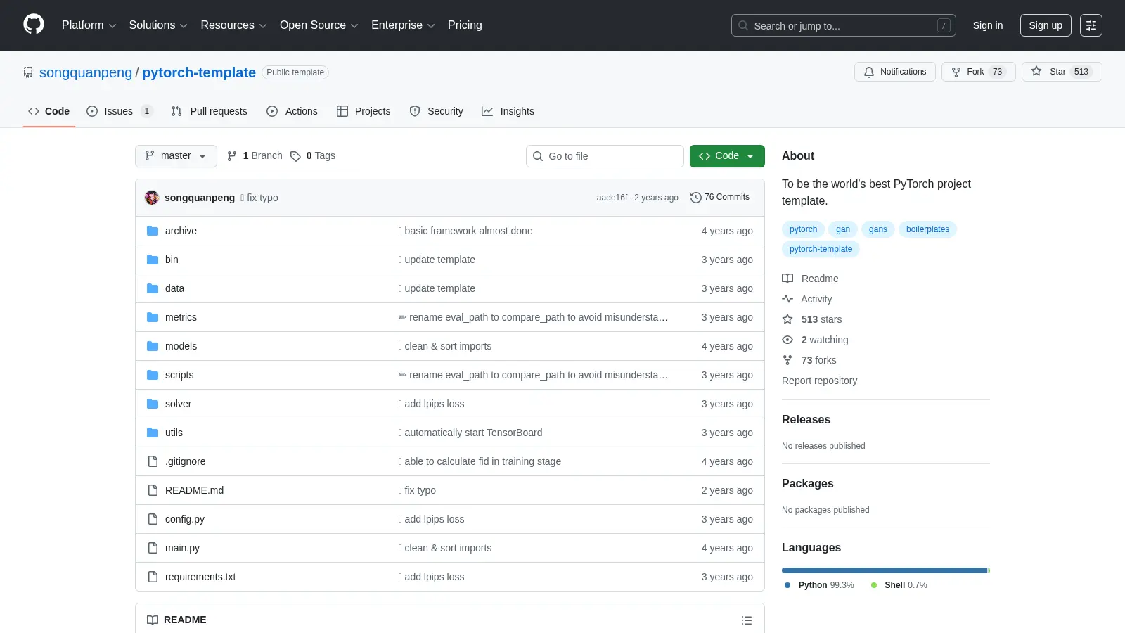The image size is (1125, 633).
Task: Click the pulse icon beside Activity
Action: [x=787, y=299]
